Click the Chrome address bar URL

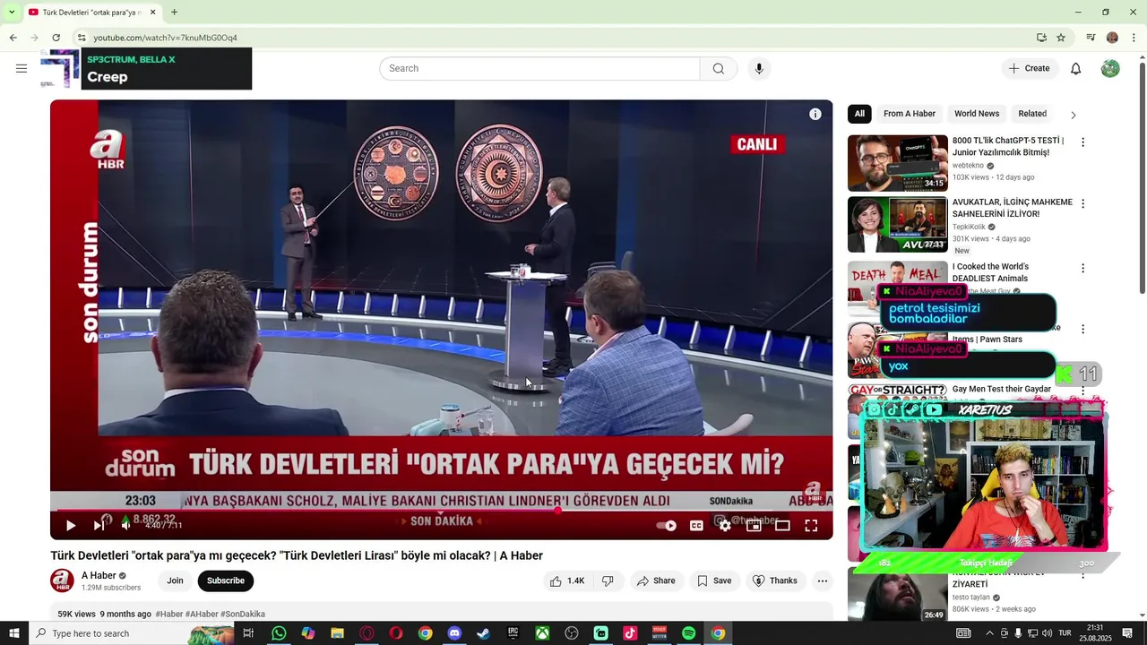point(166,38)
